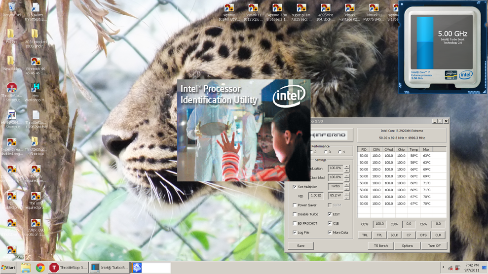Increase the Set Multiplier Turbo stepper
The image size is (488, 274).
click(x=347, y=185)
